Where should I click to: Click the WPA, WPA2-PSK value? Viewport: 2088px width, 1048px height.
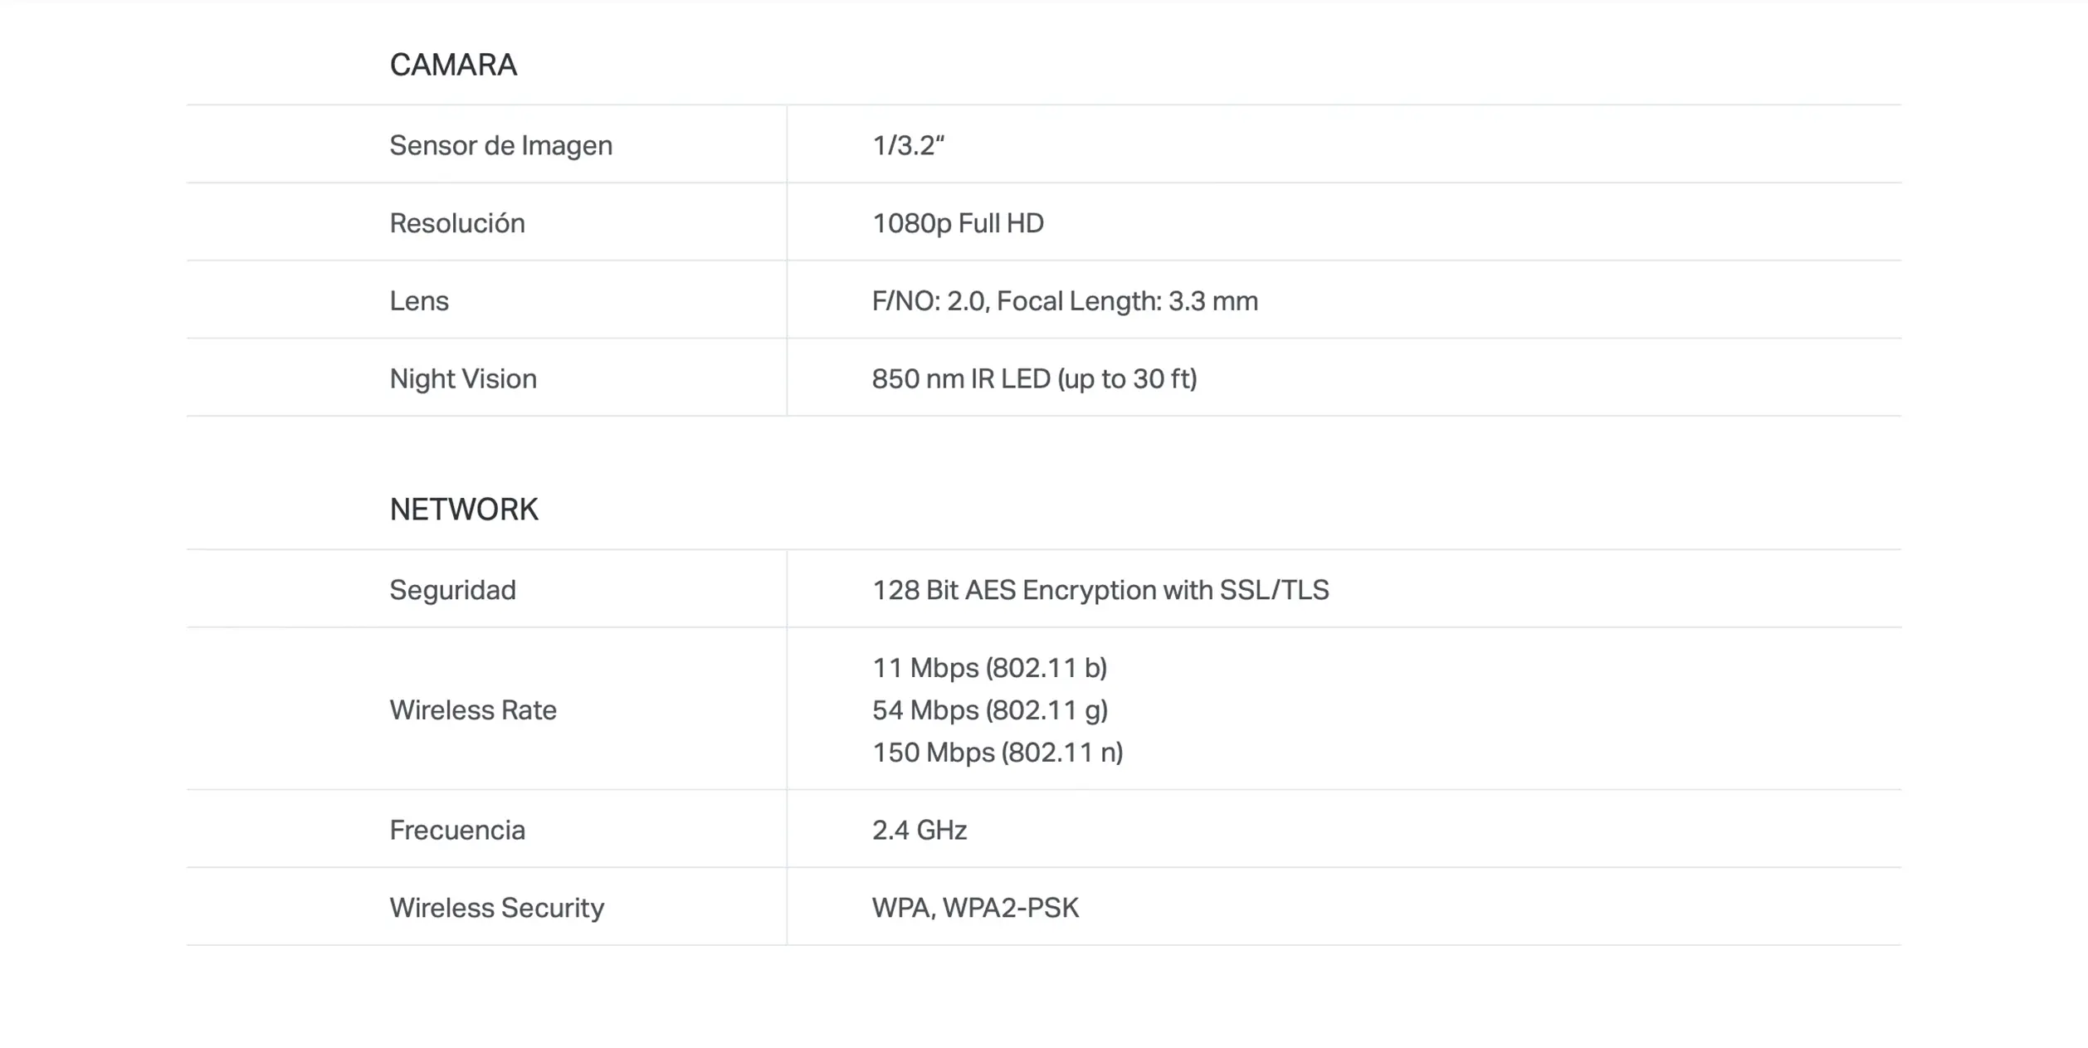click(975, 907)
